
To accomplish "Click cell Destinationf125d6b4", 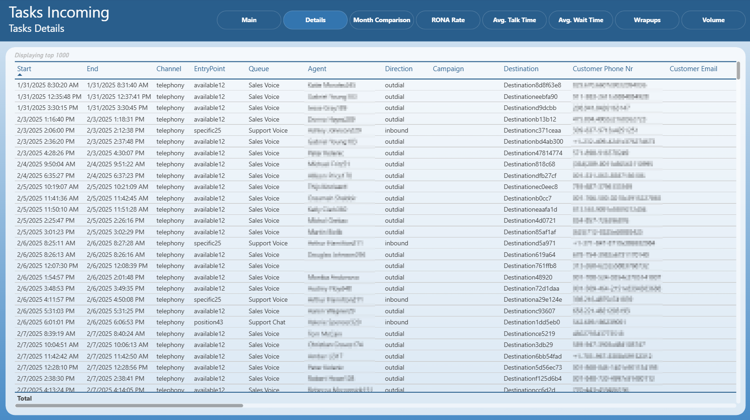I will (533, 379).
